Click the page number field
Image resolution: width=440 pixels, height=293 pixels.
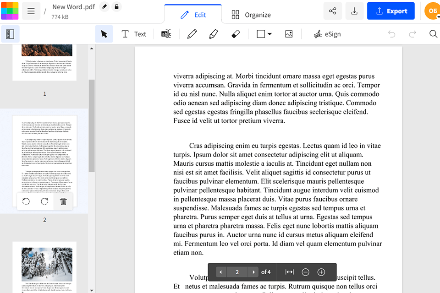(x=237, y=272)
